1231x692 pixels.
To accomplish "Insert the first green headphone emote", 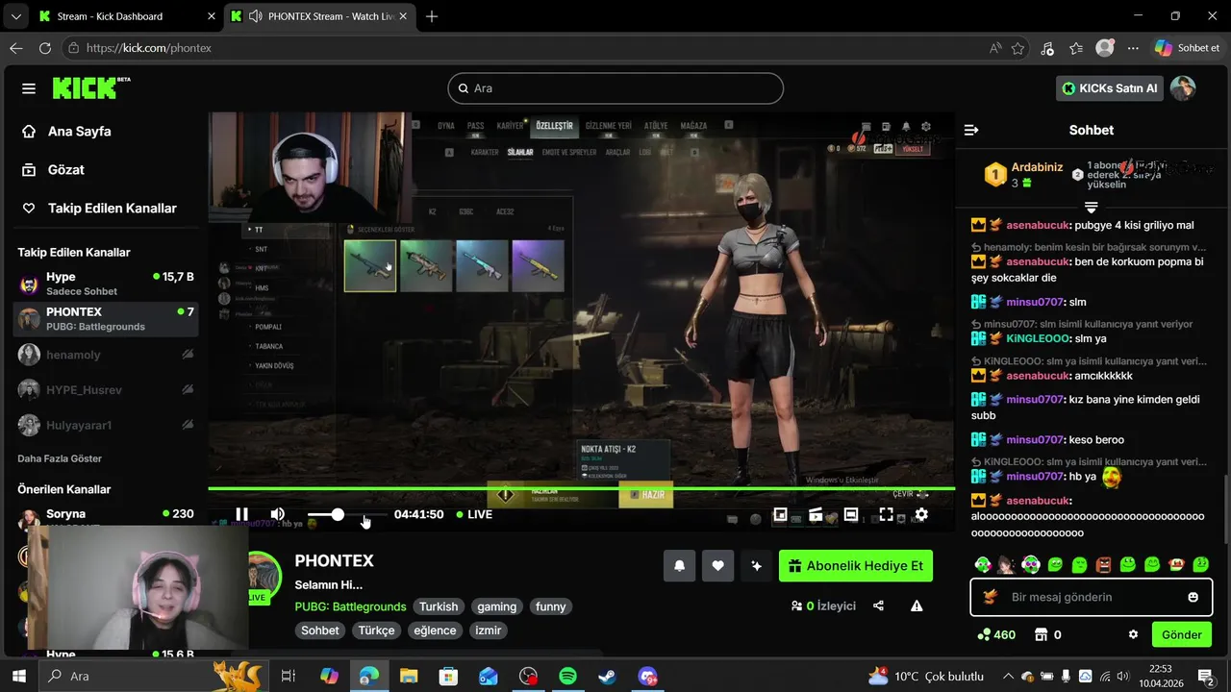I will (x=982, y=564).
